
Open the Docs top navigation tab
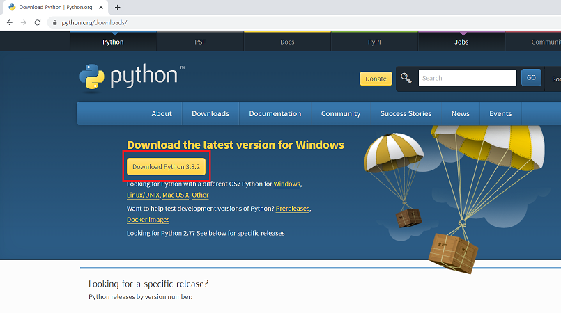pyautogui.click(x=287, y=42)
